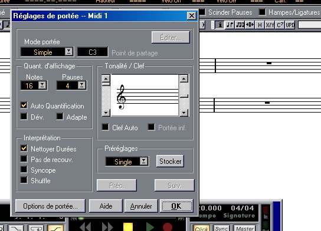This screenshot has height=231, width=321.
Task: Click down arrow on left clef scrollbar
Action: (106, 113)
